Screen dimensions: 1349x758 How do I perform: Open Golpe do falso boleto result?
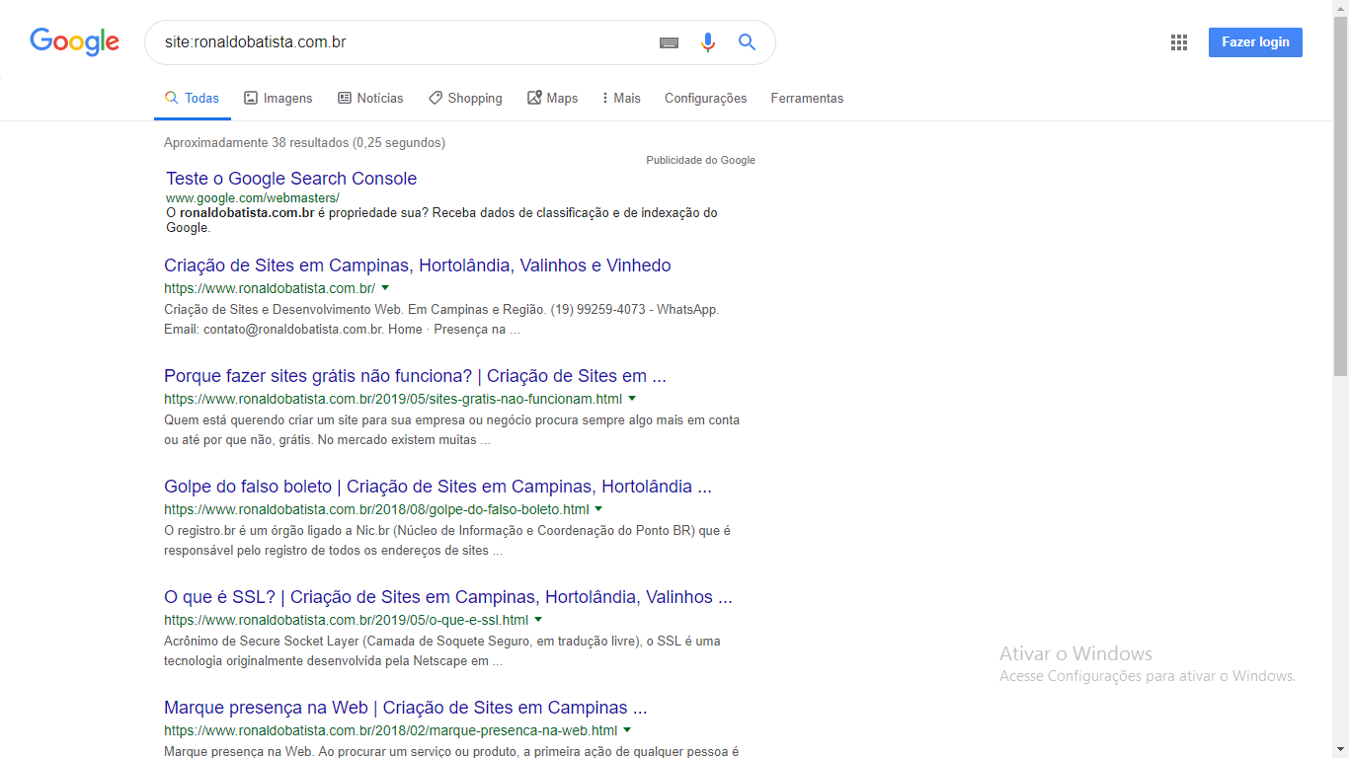point(437,487)
